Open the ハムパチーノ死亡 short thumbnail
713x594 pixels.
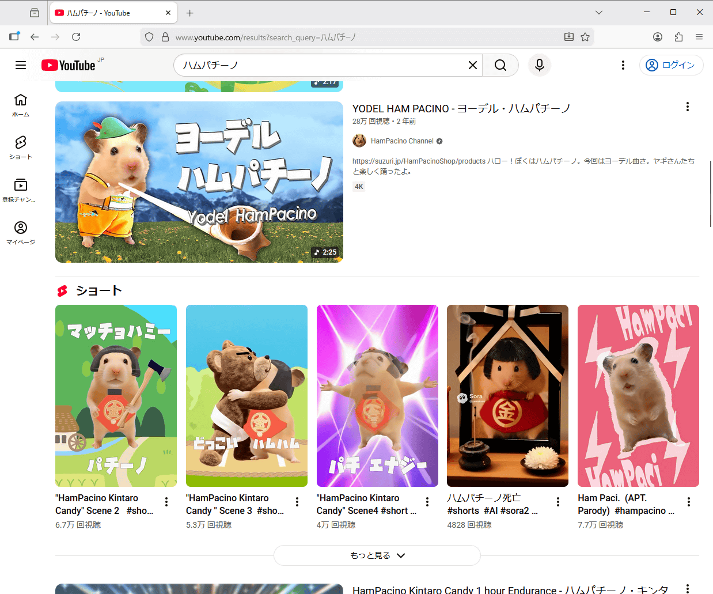point(507,396)
